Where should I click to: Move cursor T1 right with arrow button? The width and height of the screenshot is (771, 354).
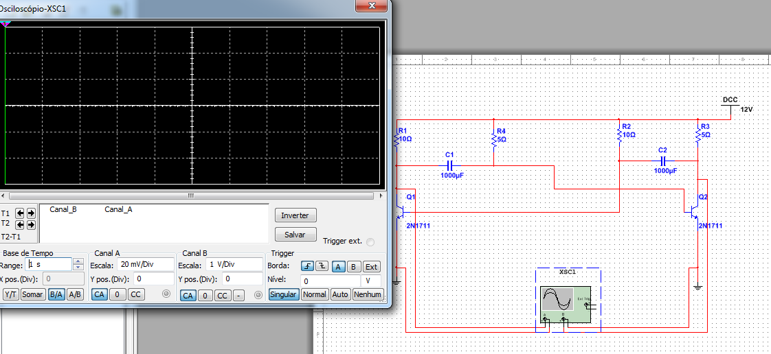(31, 213)
